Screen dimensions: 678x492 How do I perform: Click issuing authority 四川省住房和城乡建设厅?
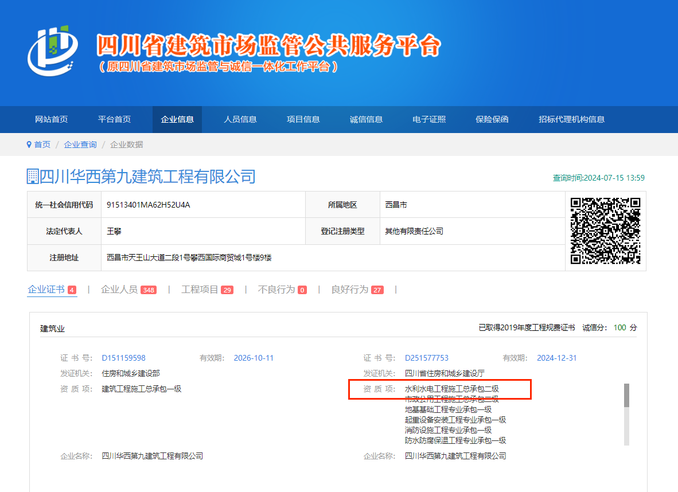pos(445,373)
